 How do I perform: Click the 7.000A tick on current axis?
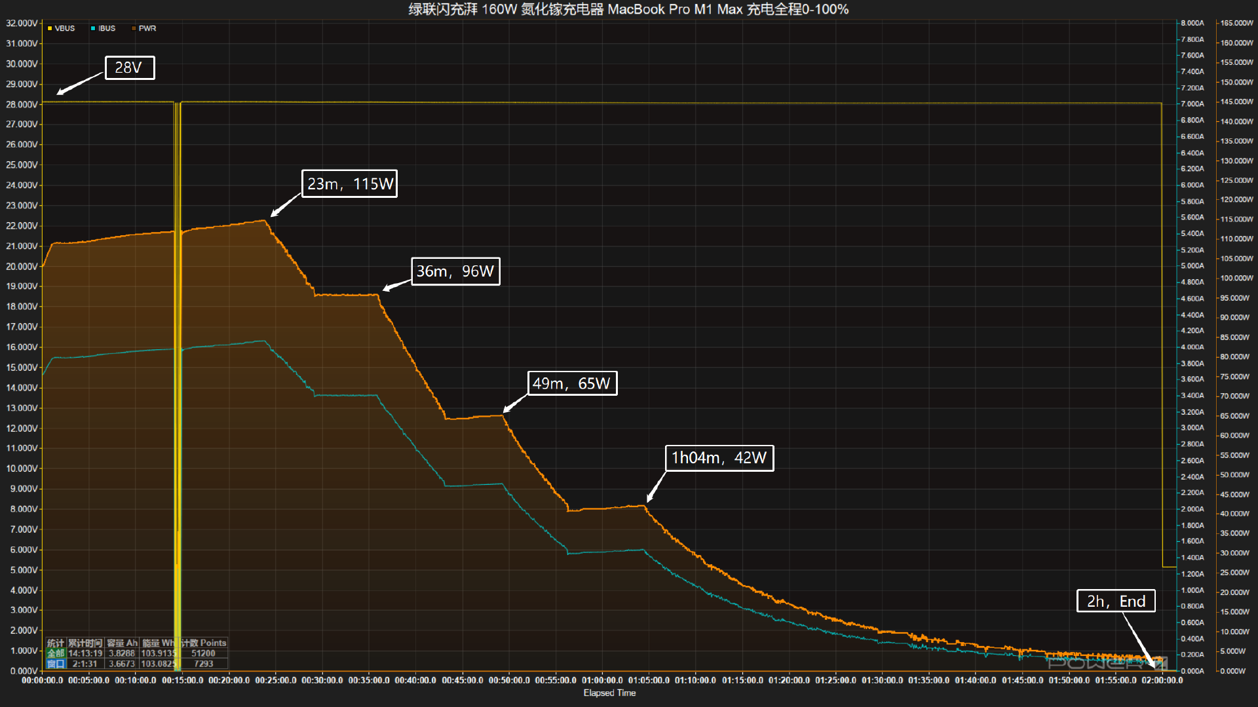[x=1192, y=104]
